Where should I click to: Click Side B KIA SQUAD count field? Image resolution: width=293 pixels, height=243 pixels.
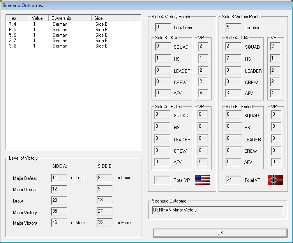163,46
